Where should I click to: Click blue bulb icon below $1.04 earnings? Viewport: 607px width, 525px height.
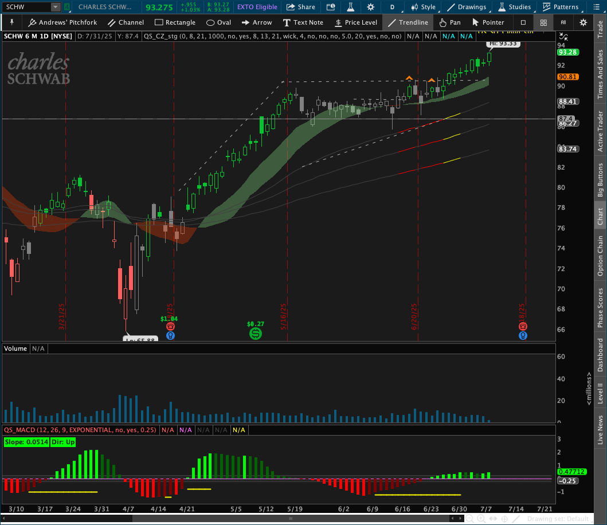[x=170, y=336]
